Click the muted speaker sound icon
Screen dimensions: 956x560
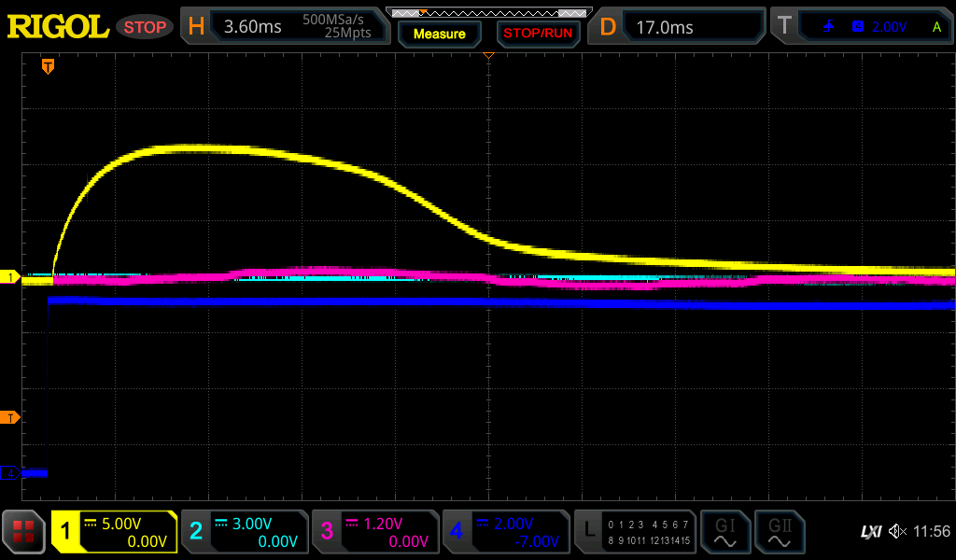(898, 532)
